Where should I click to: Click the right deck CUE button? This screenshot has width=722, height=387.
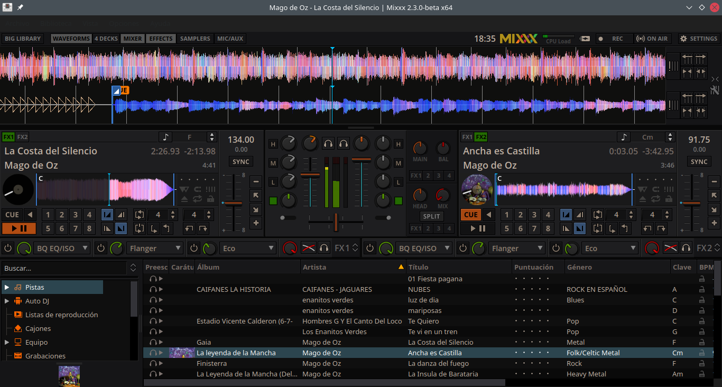point(470,215)
